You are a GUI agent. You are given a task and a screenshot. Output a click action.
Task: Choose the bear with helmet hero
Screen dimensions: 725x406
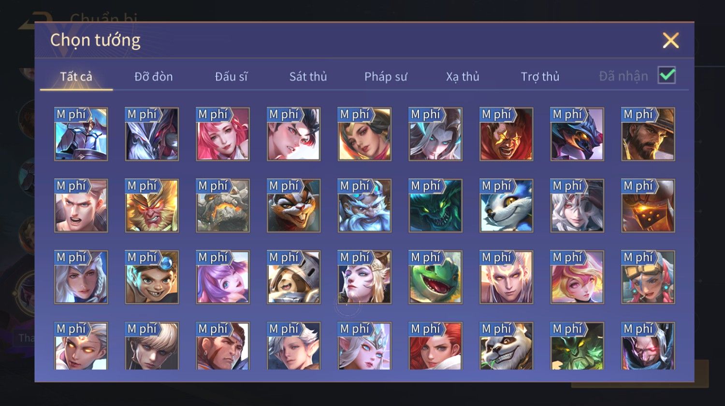pyautogui.click(x=293, y=277)
